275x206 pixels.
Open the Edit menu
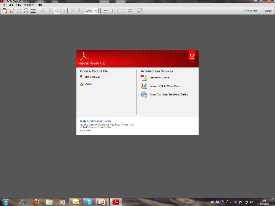click(11, 5)
